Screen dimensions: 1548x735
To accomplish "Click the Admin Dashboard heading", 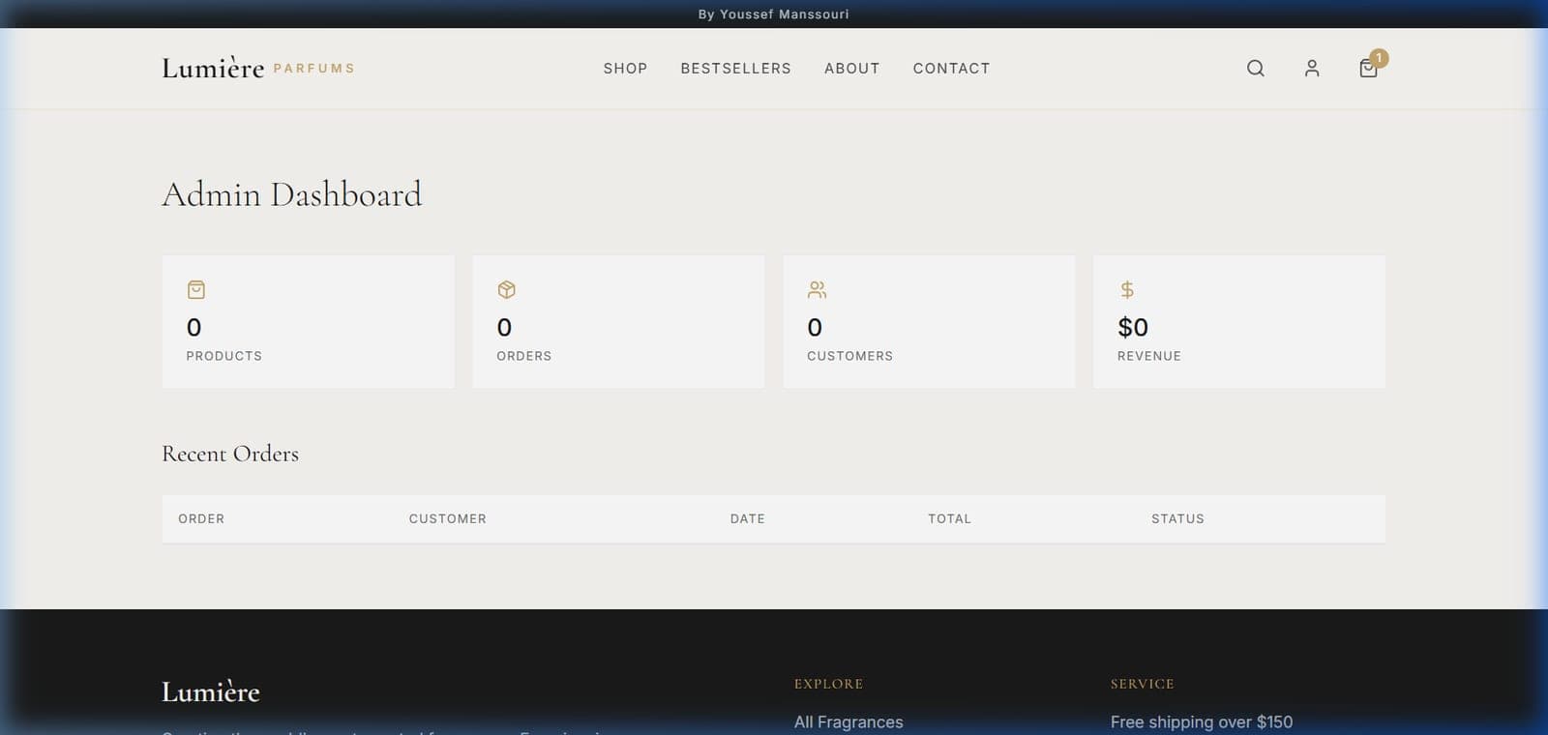I will pos(292,194).
